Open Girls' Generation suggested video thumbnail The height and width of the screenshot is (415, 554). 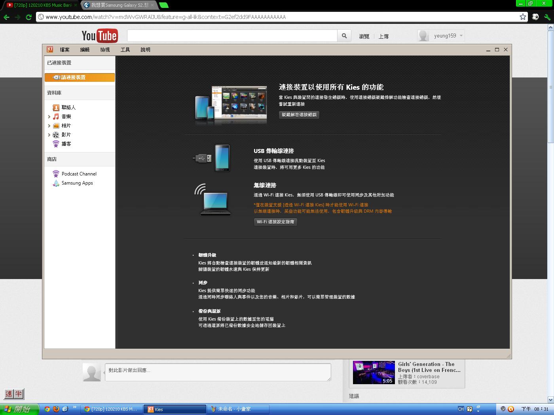tap(374, 372)
